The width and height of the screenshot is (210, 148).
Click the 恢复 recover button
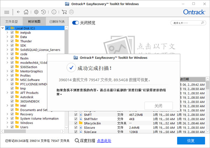coord(191,141)
